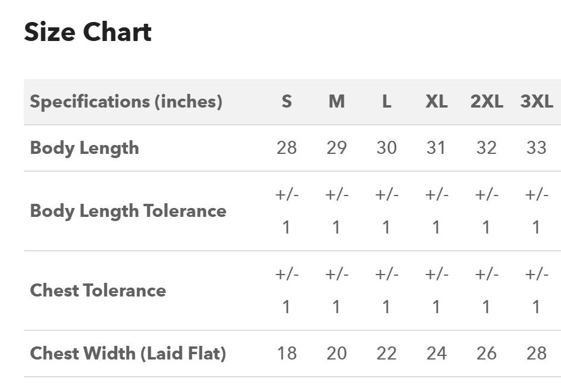Viewport: 561px width, 391px height.
Task: Click the Body Length Tolerance row label
Action: coord(128,211)
